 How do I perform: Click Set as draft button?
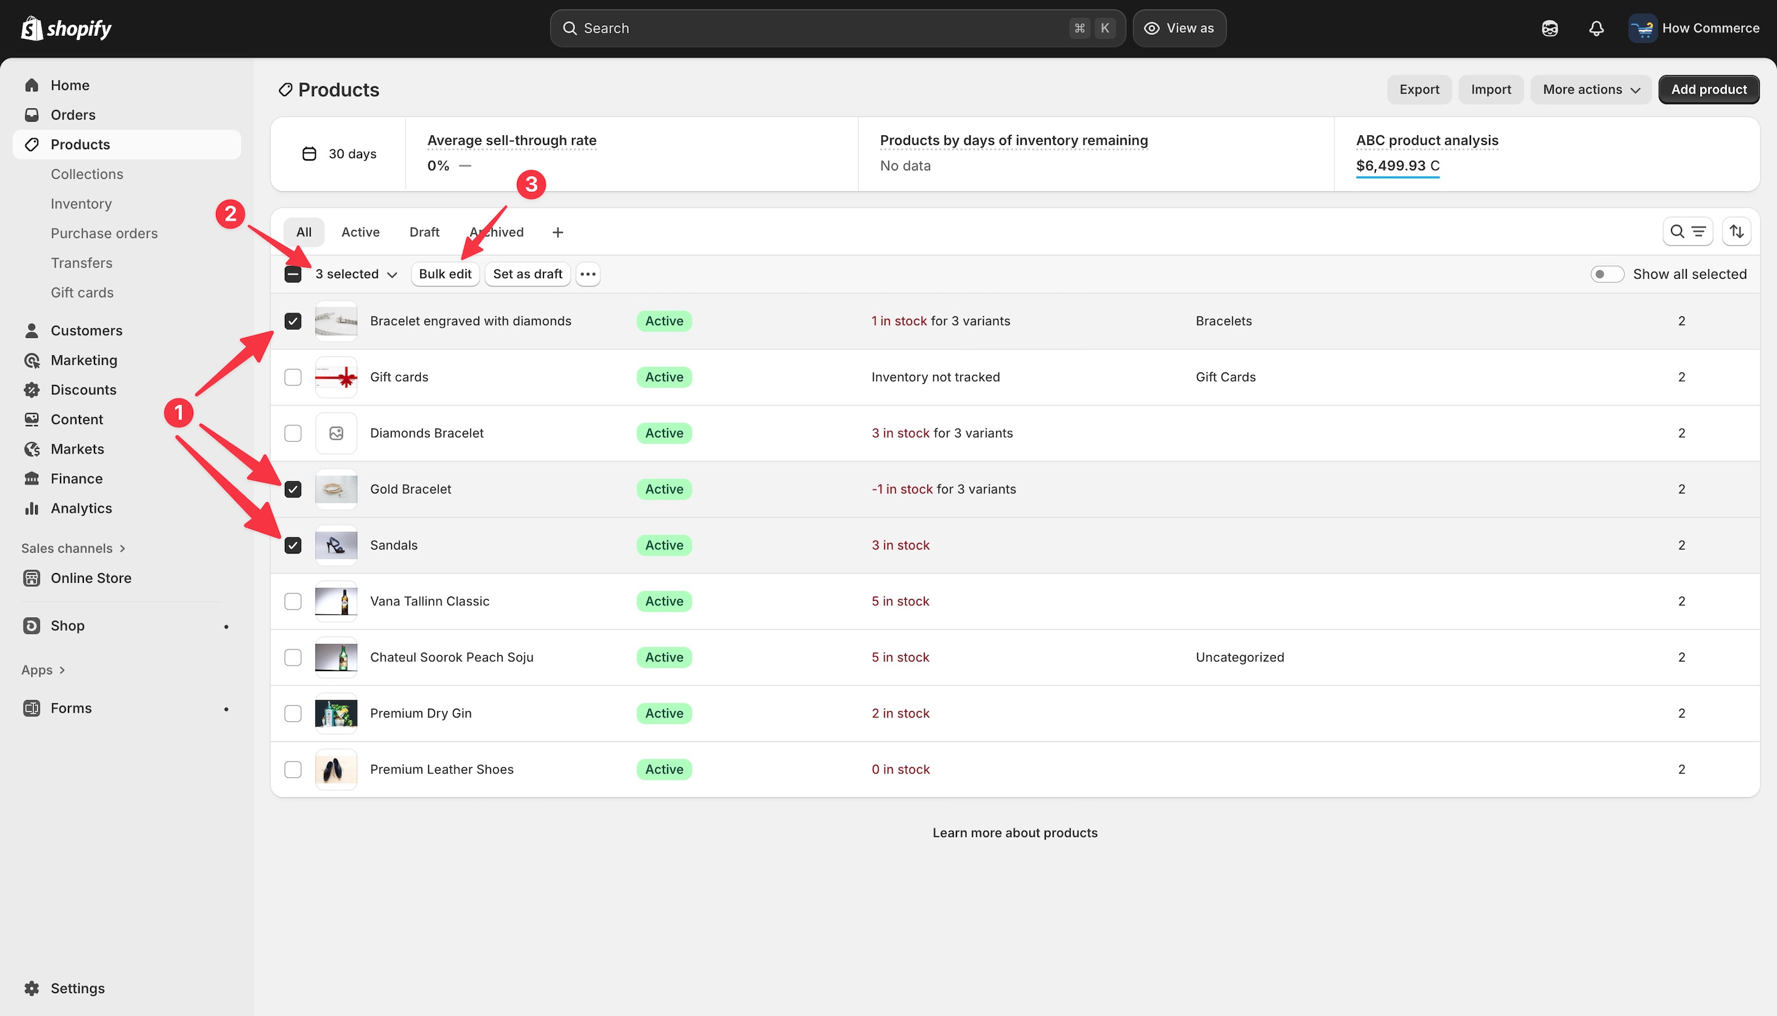[528, 275]
